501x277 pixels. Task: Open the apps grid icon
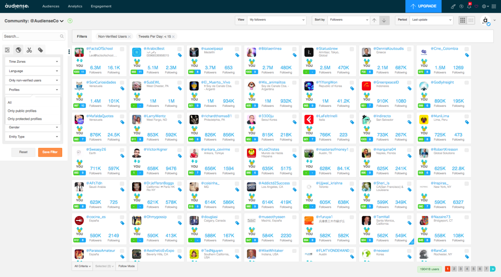[x=494, y=6]
